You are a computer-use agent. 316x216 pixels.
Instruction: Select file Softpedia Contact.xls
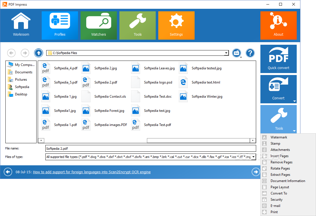click(x=104, y=97)
